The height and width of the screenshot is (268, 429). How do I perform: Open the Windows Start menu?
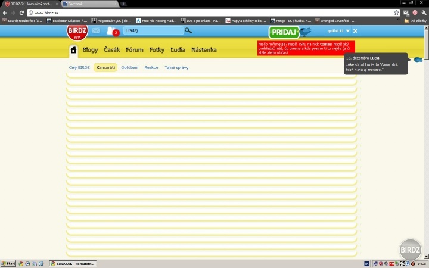point(8,263)
